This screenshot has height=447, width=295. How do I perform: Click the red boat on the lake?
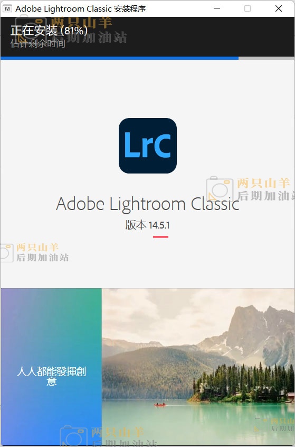[x=160, y=404]
